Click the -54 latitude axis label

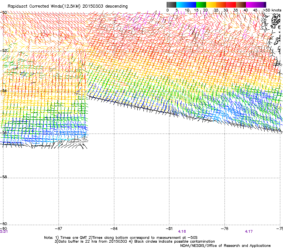tap(3, 90)
